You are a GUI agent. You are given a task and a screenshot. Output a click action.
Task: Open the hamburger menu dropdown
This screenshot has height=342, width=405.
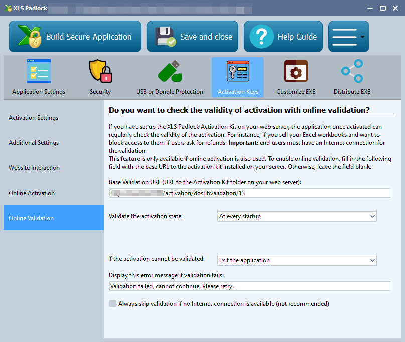(x=348, y=37)
